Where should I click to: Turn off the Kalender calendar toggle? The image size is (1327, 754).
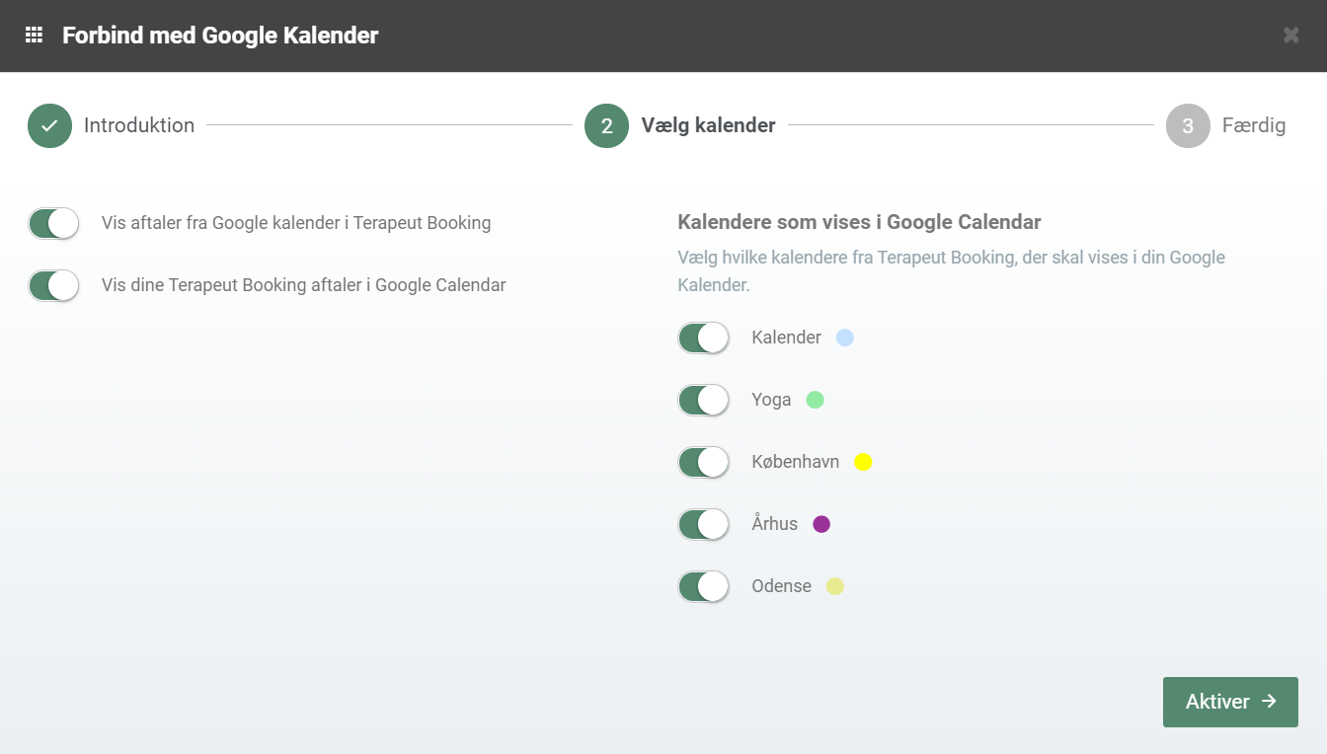click(703, 338)
